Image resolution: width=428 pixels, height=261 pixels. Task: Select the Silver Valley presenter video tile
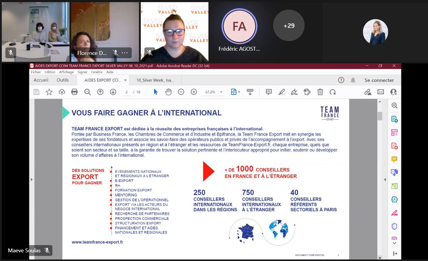click(175, 32)
